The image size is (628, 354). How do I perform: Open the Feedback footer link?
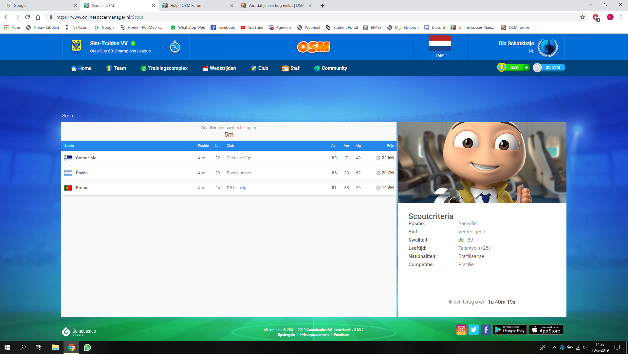(x=342, y=335)
